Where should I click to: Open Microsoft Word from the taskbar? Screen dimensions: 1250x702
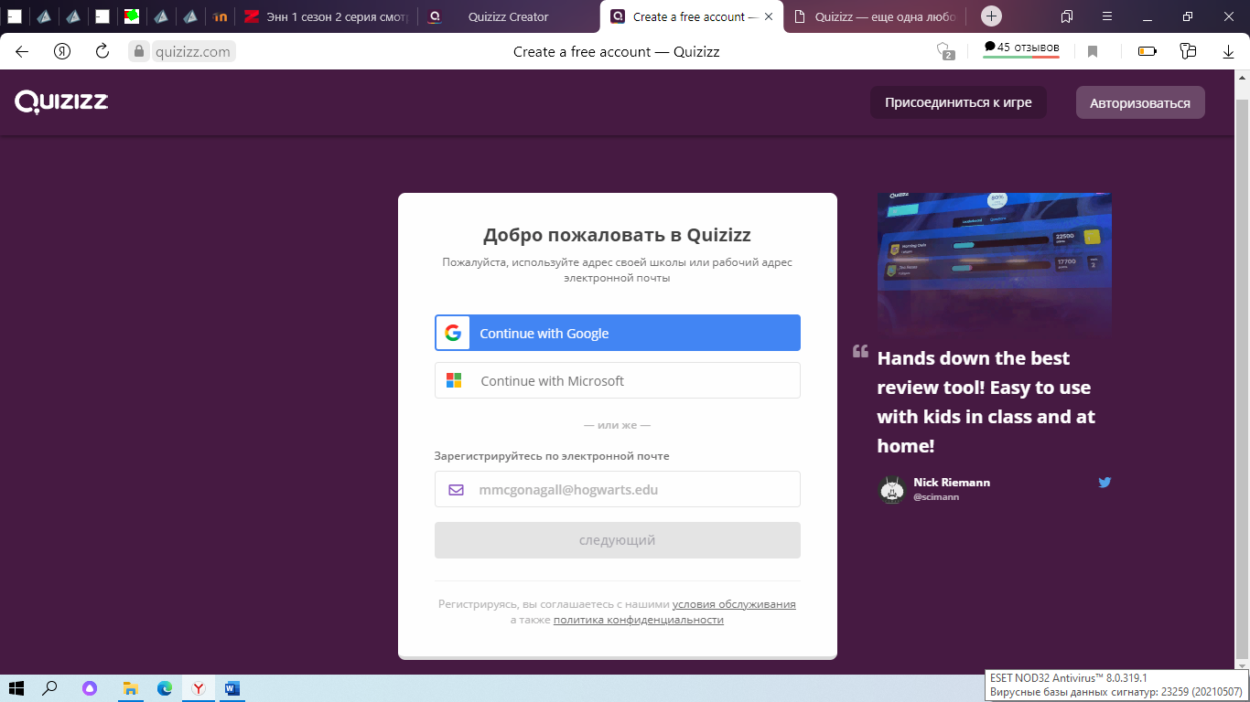pyautogui.click(x=232, y=688)
